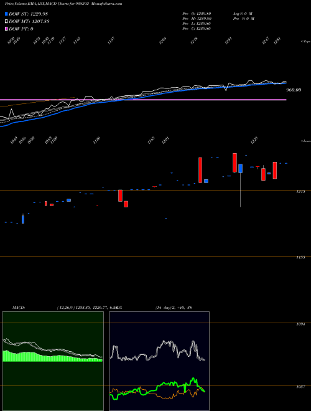Click the 1157 top label above EMA chart
The width and height of the screenshot is (311, 411).
coord(111,41)
